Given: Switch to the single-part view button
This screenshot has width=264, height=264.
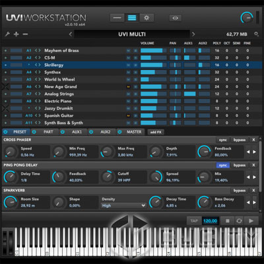Looking at the screenshot, I should 117,18.
